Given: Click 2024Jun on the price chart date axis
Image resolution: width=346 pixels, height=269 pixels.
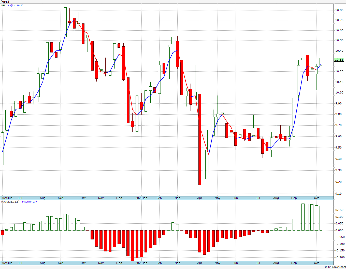Looking at the screenshot, I should point(6,198).
